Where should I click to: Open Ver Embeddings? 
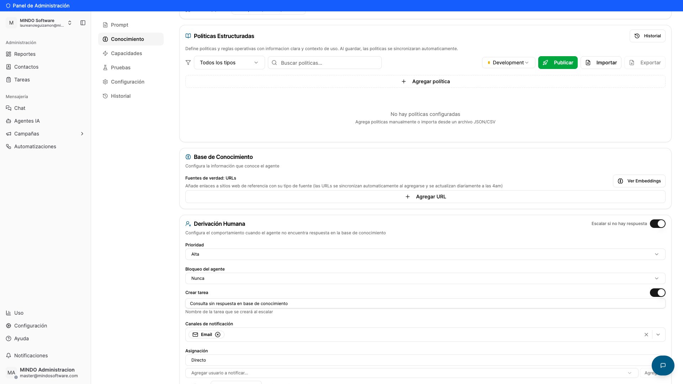639,181
